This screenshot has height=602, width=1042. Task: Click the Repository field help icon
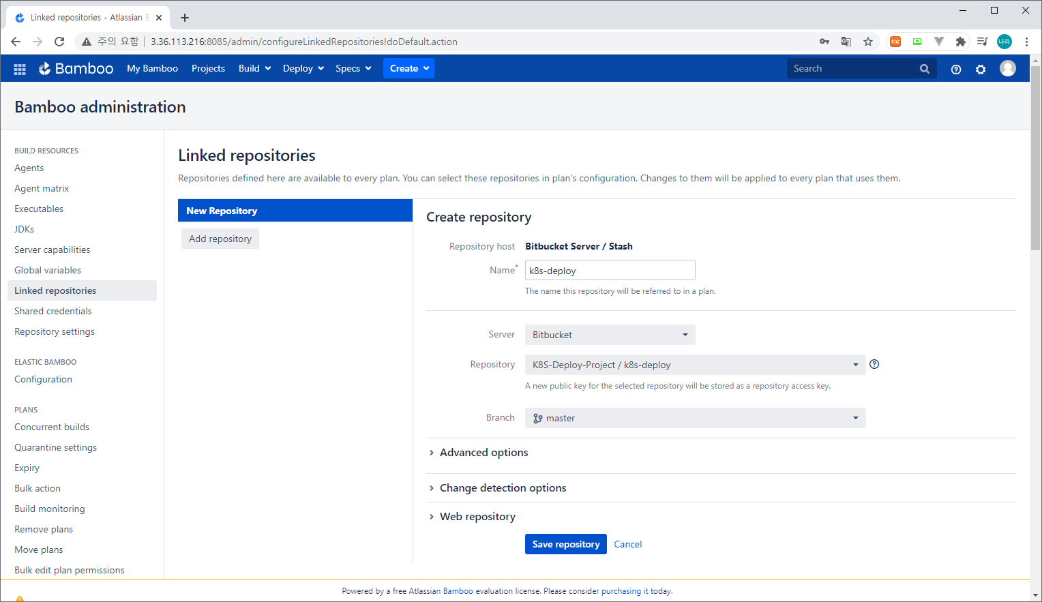click(874, 364)
